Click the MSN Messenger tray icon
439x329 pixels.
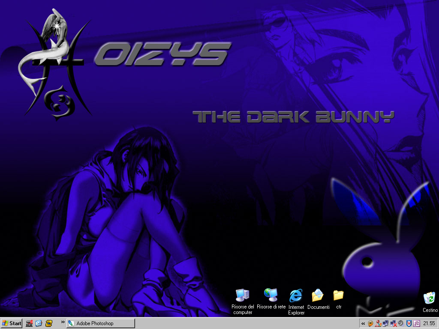[378, 323]
